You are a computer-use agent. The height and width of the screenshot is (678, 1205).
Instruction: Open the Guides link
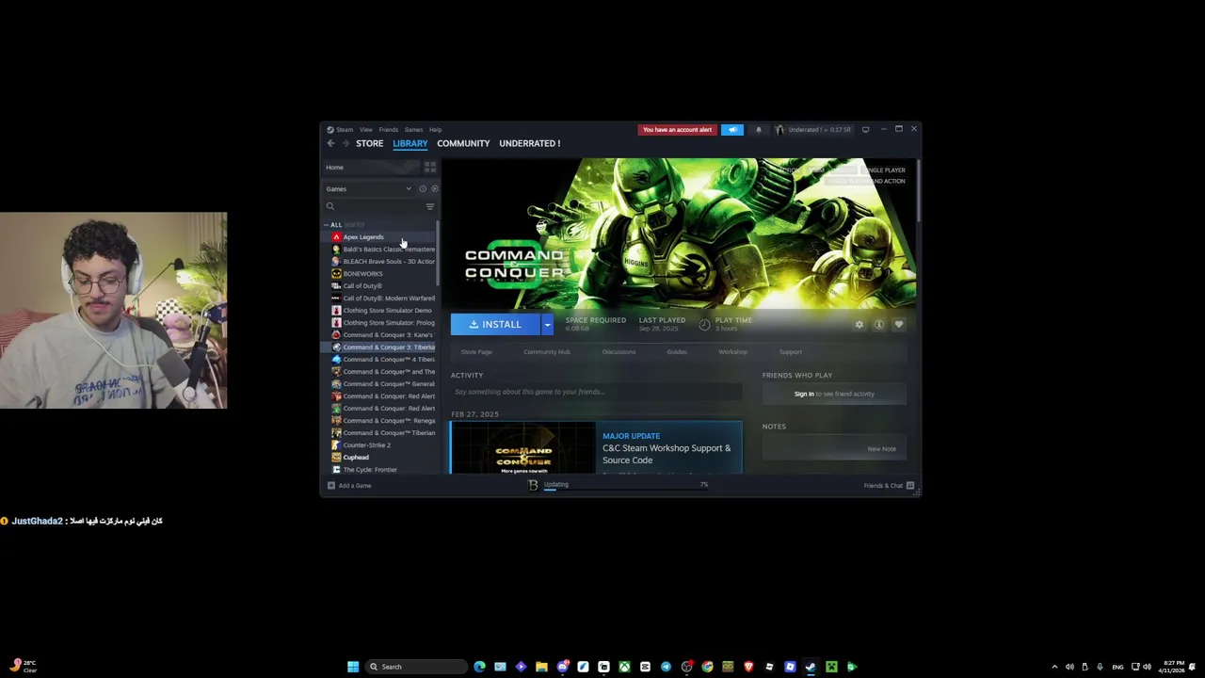click(677, 352)
